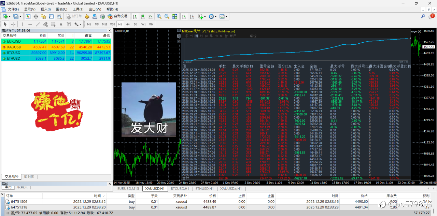Screen dimensions: 437x216
Task: Zoom in the chart with magnifier plus
Action: pos(159,16)
